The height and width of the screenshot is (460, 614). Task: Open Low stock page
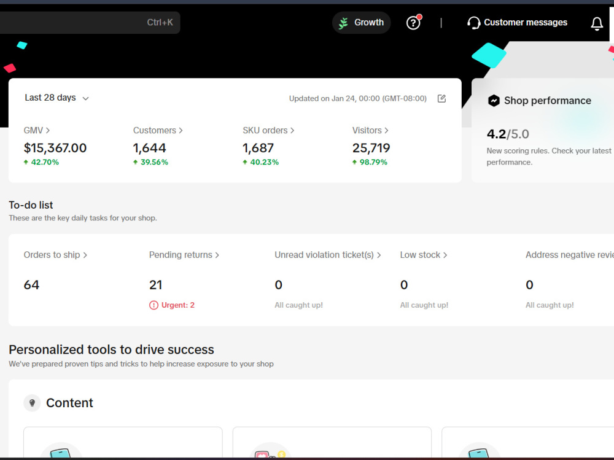(423, 255)
